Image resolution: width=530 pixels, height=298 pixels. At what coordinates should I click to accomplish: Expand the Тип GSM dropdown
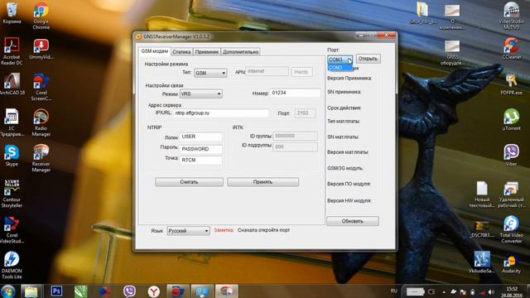tap(210, 73)
